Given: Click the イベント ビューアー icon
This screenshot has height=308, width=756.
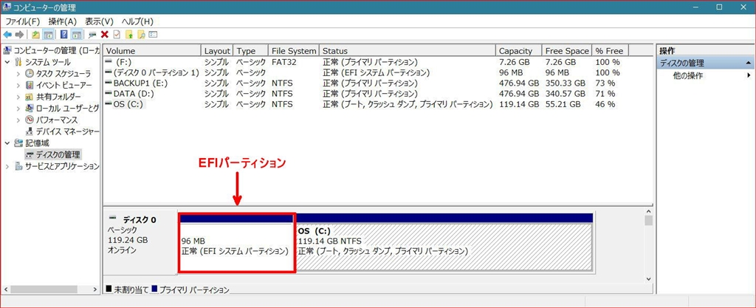Looking at the screenshot, I should point(30,86).
